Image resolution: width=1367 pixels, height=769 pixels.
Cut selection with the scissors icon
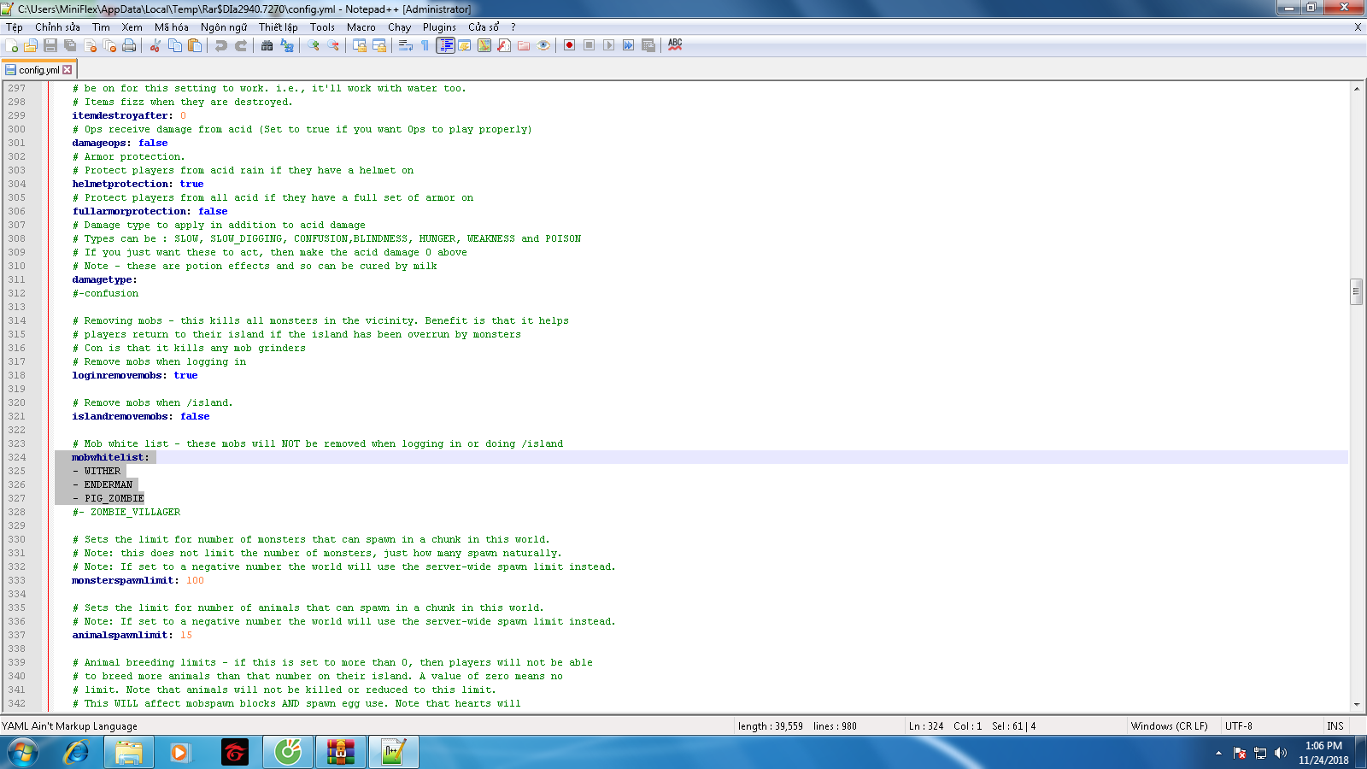click(155, 45)
